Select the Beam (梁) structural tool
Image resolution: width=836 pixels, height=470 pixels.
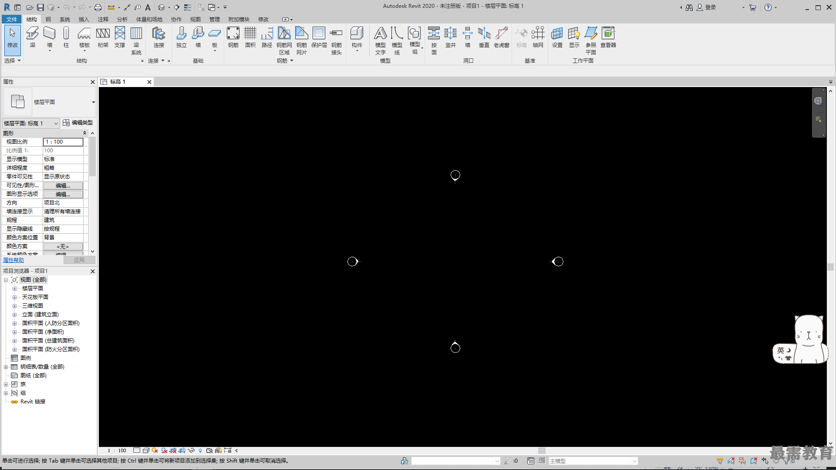(32, 37)
